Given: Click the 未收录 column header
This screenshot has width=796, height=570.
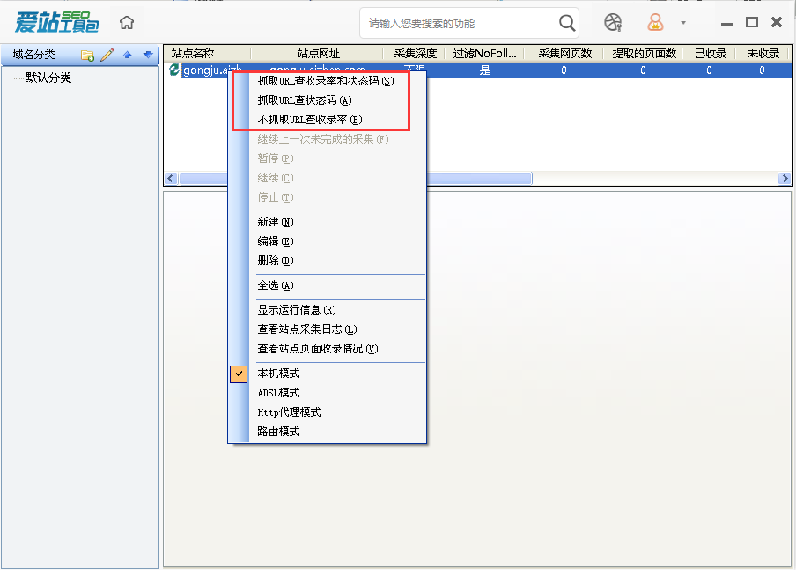Looking at the screenshot, I should [x=762, y=54].
